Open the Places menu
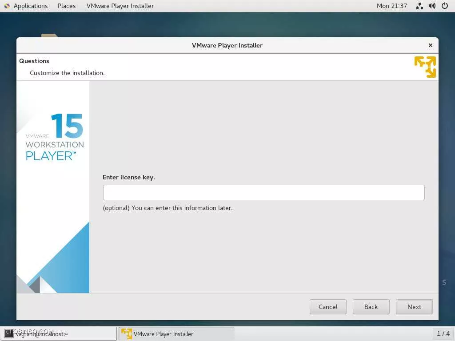 click(x=67, y=6)
